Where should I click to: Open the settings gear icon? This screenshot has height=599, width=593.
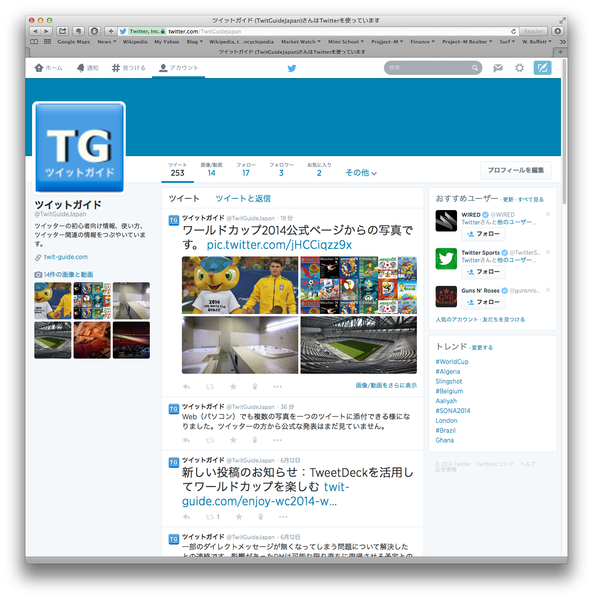(519, 68)
